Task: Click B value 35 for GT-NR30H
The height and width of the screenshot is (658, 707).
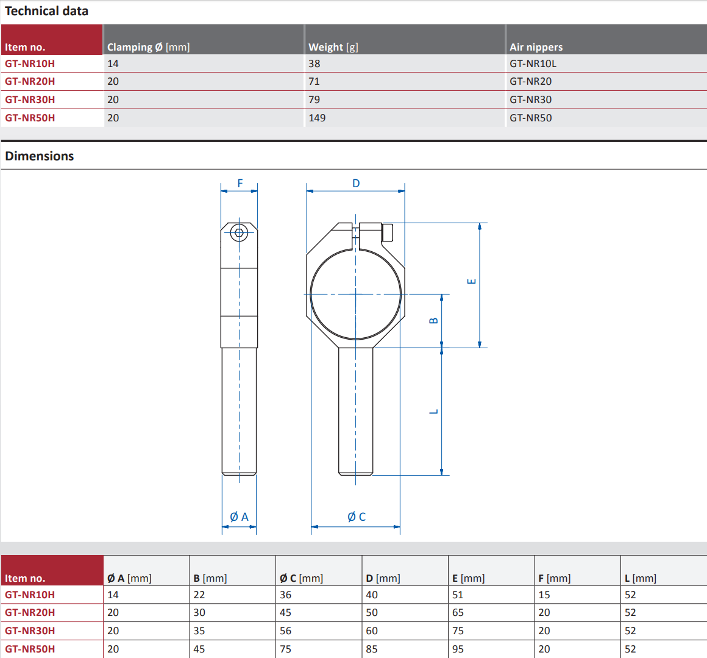Action: point(199,631)
